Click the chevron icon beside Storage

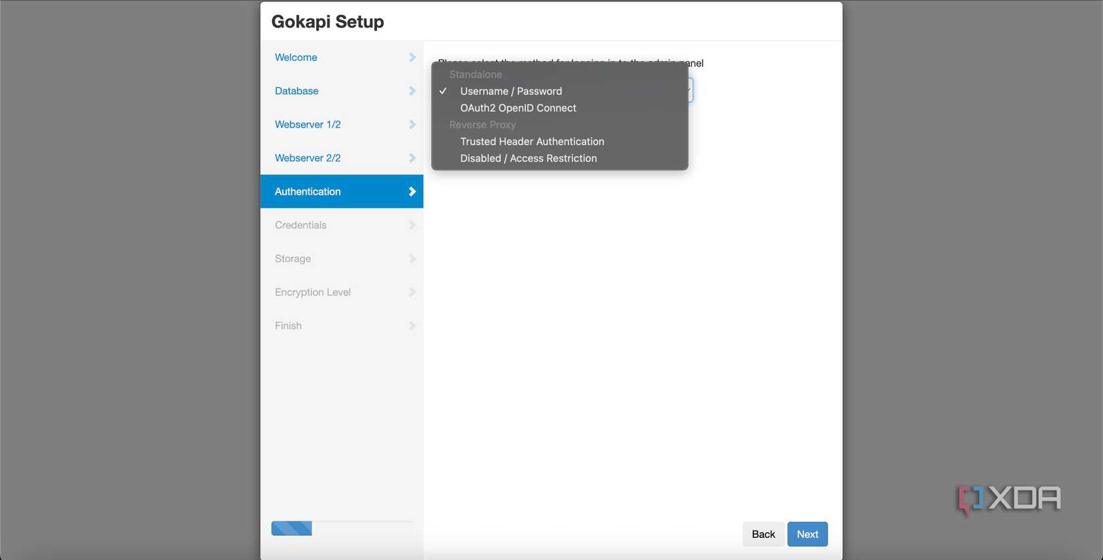412,259
